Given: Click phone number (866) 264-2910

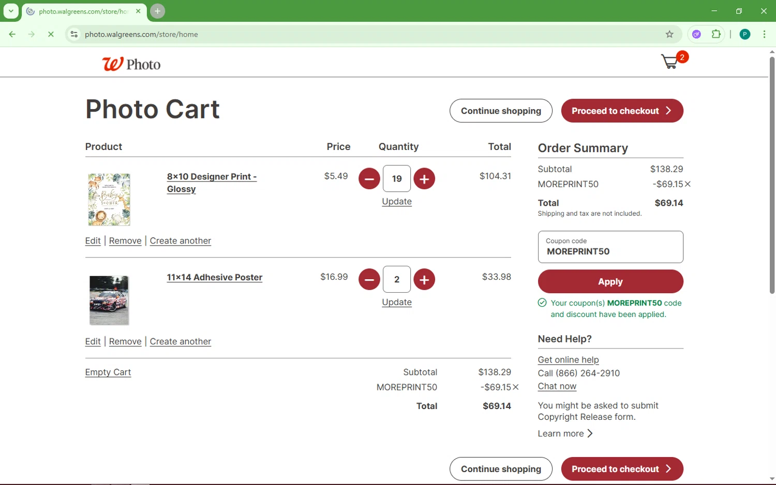Looking at the screenshot, I should pos(587,373).
